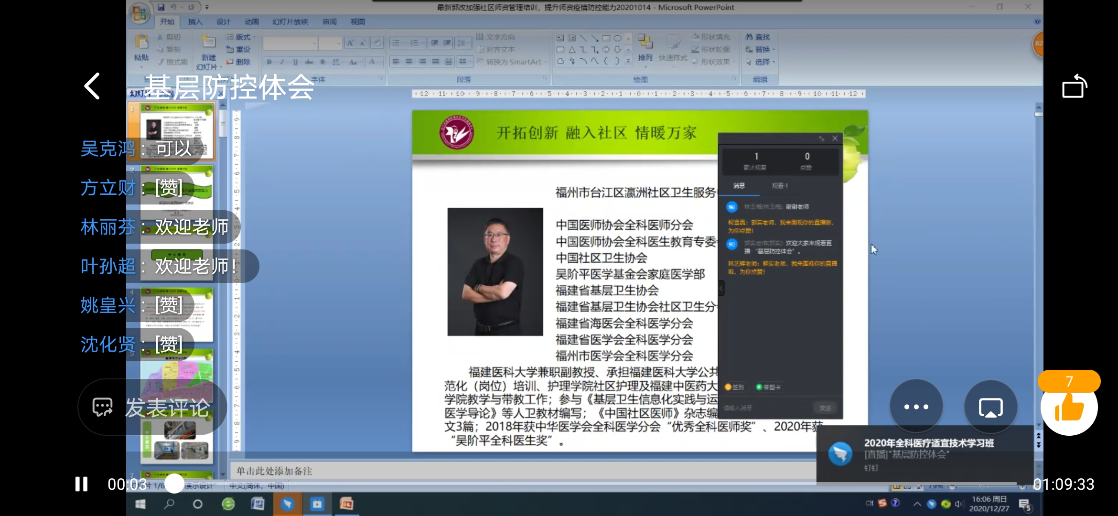Tap the thumbs-up like button
1118x516 pixels.
click(1069, 408)
